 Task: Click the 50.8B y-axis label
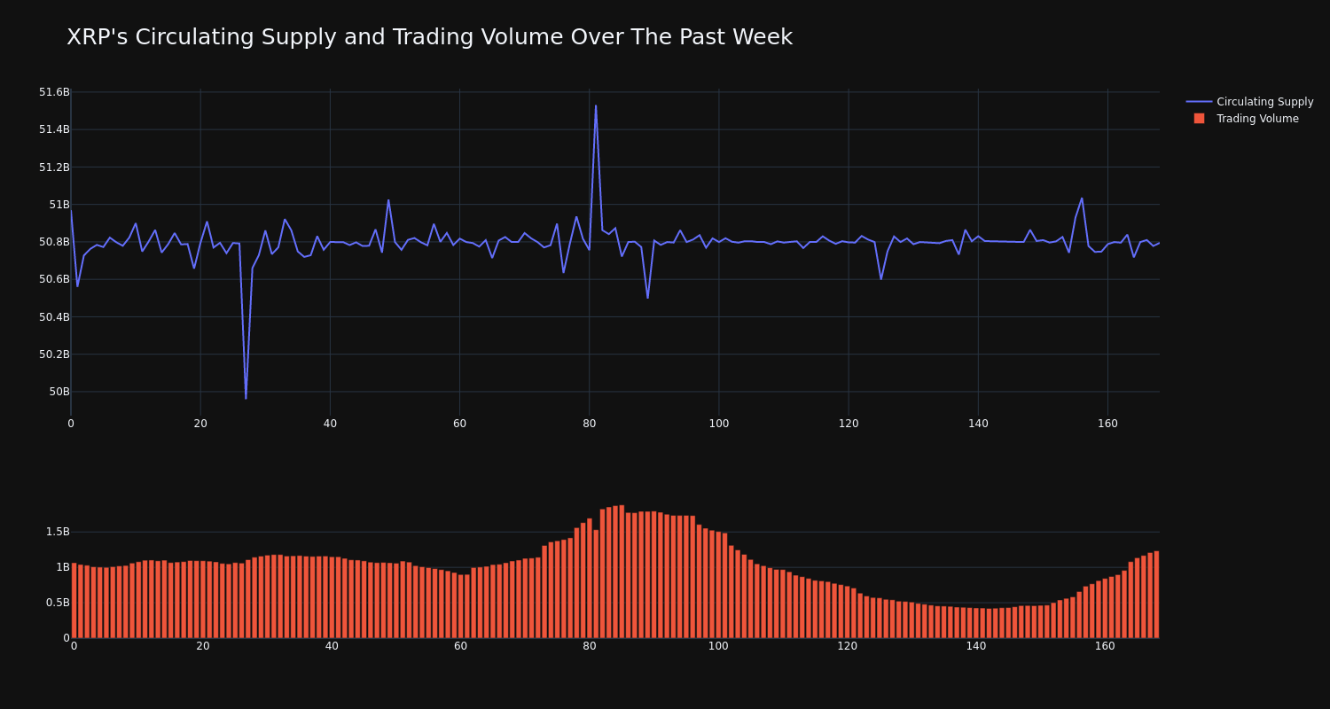pos(54,242)
